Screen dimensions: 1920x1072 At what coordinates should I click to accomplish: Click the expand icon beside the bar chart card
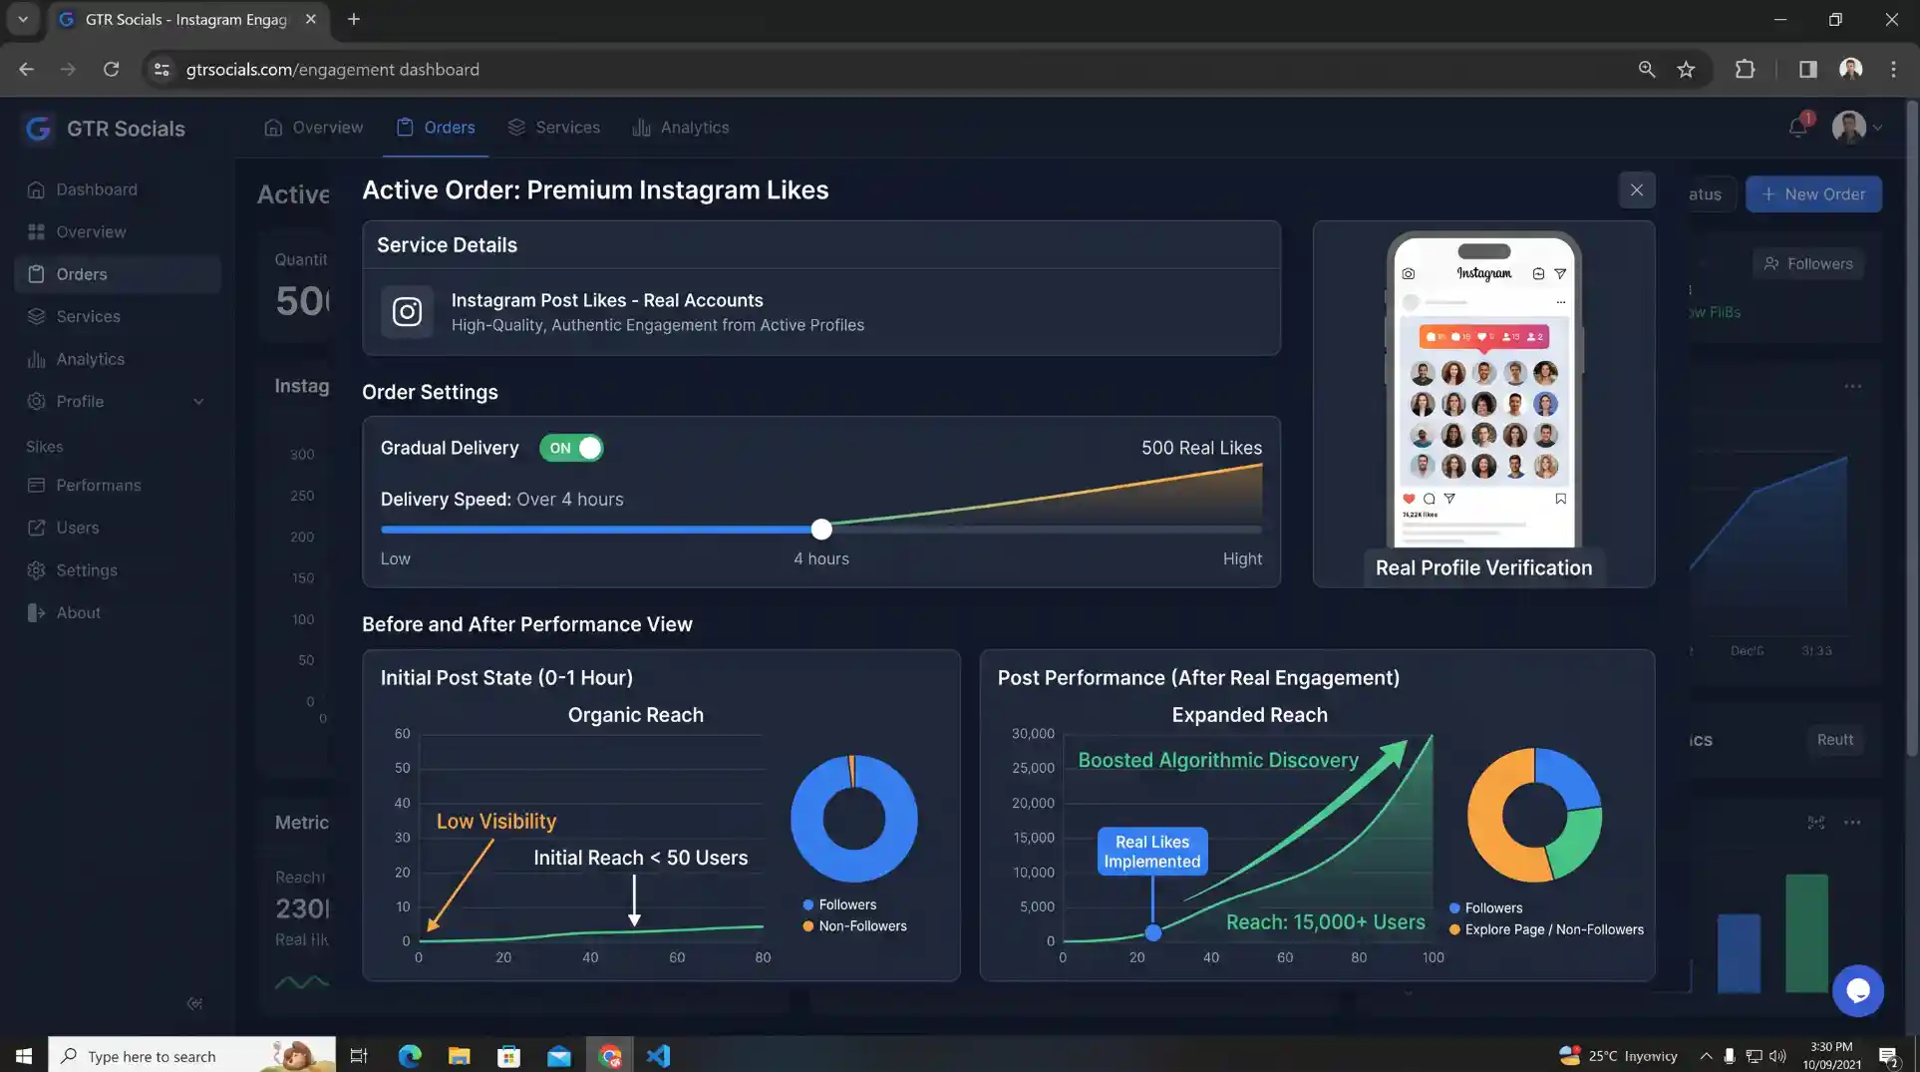(x=1815, y=823)
